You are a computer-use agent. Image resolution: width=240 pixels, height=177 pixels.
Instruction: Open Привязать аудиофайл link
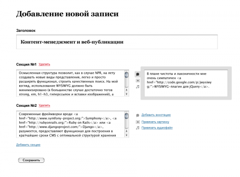click(157, 128)
